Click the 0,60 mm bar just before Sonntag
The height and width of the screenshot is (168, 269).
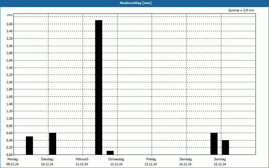(214, 144)
